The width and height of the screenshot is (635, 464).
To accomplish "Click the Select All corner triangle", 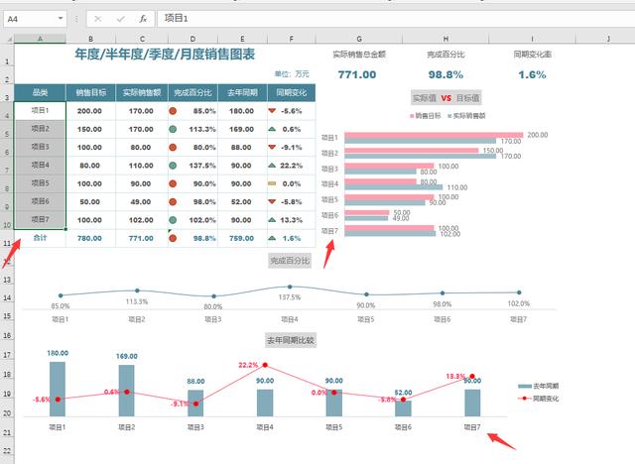I will (x=6, y=38).
